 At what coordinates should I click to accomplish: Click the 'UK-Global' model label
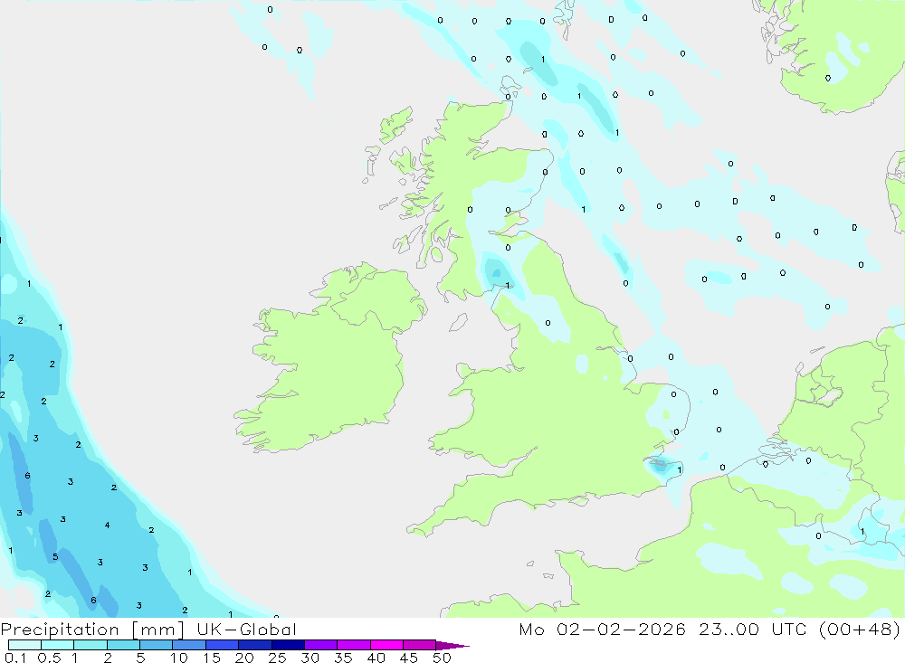(246, 630)
